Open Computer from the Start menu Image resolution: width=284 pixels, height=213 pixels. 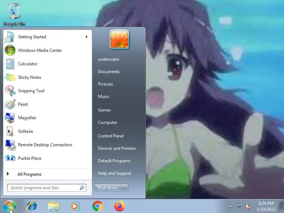pos(108,122)
